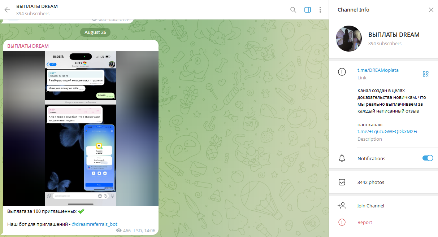Click the August 26 date badge

pos(95,32)
